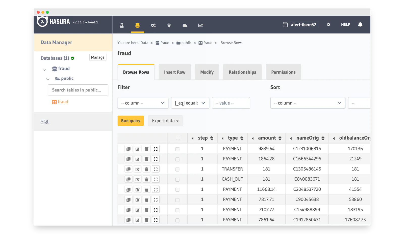Screen dimensions: 404x234
Task: Select the checkbox for row C90045638
Action: 177,200
